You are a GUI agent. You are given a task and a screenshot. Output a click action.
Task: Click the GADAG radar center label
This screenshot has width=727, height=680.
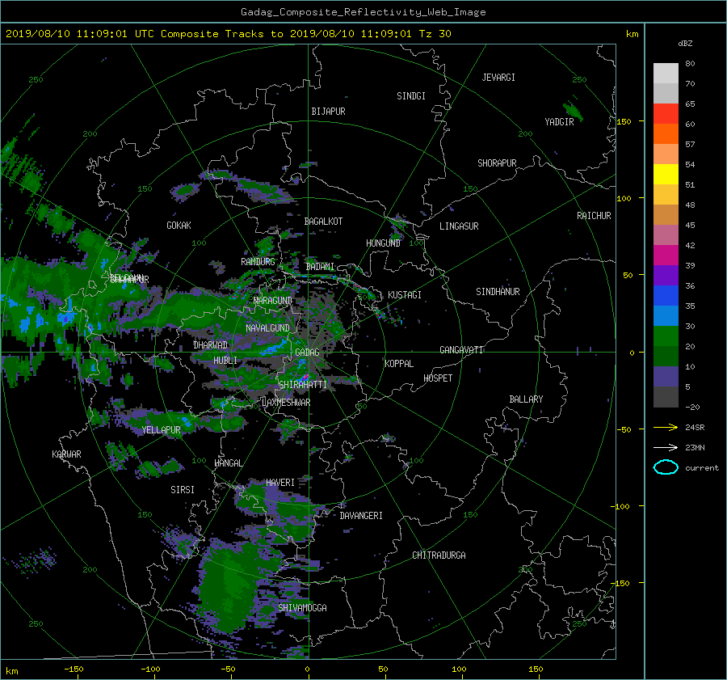pyautogui.click(x=307, y=353)
